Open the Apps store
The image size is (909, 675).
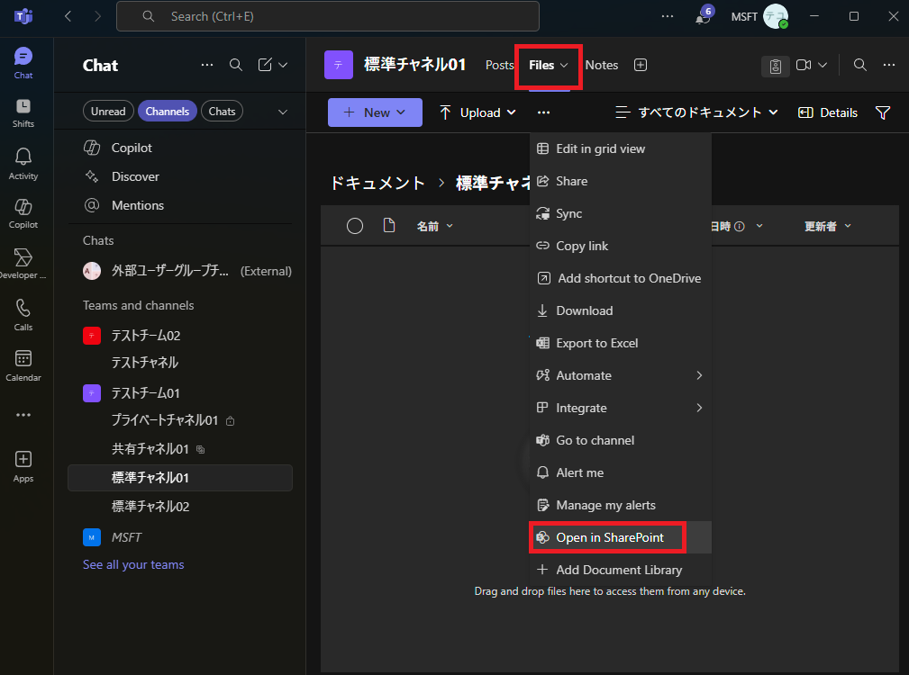click(x=23, y=466)
